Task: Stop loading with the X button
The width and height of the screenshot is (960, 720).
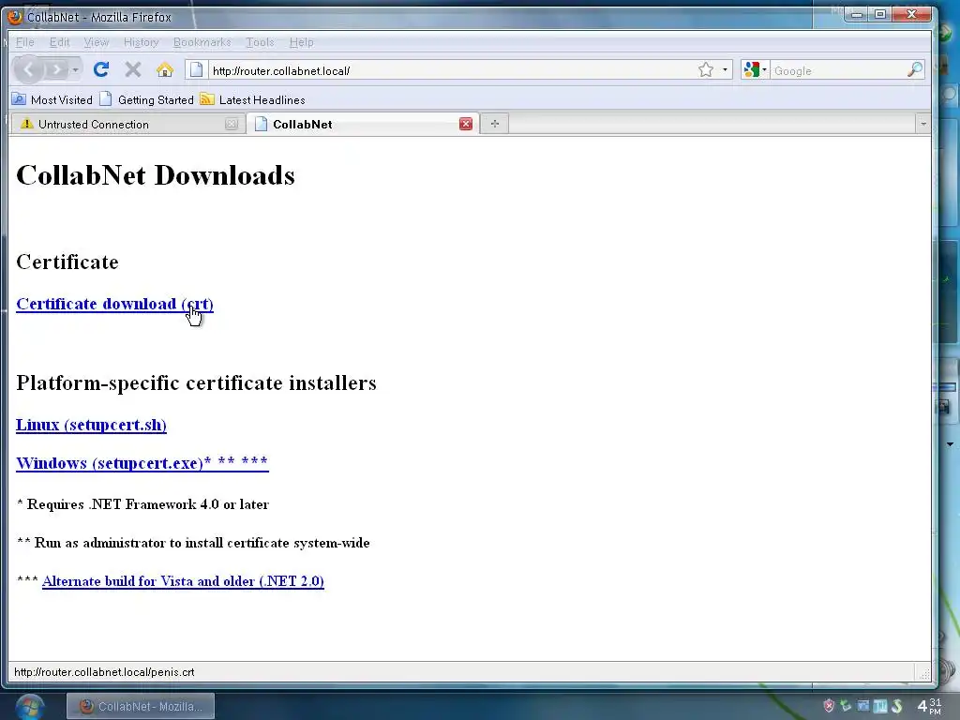Action: (x=133, y=69)
